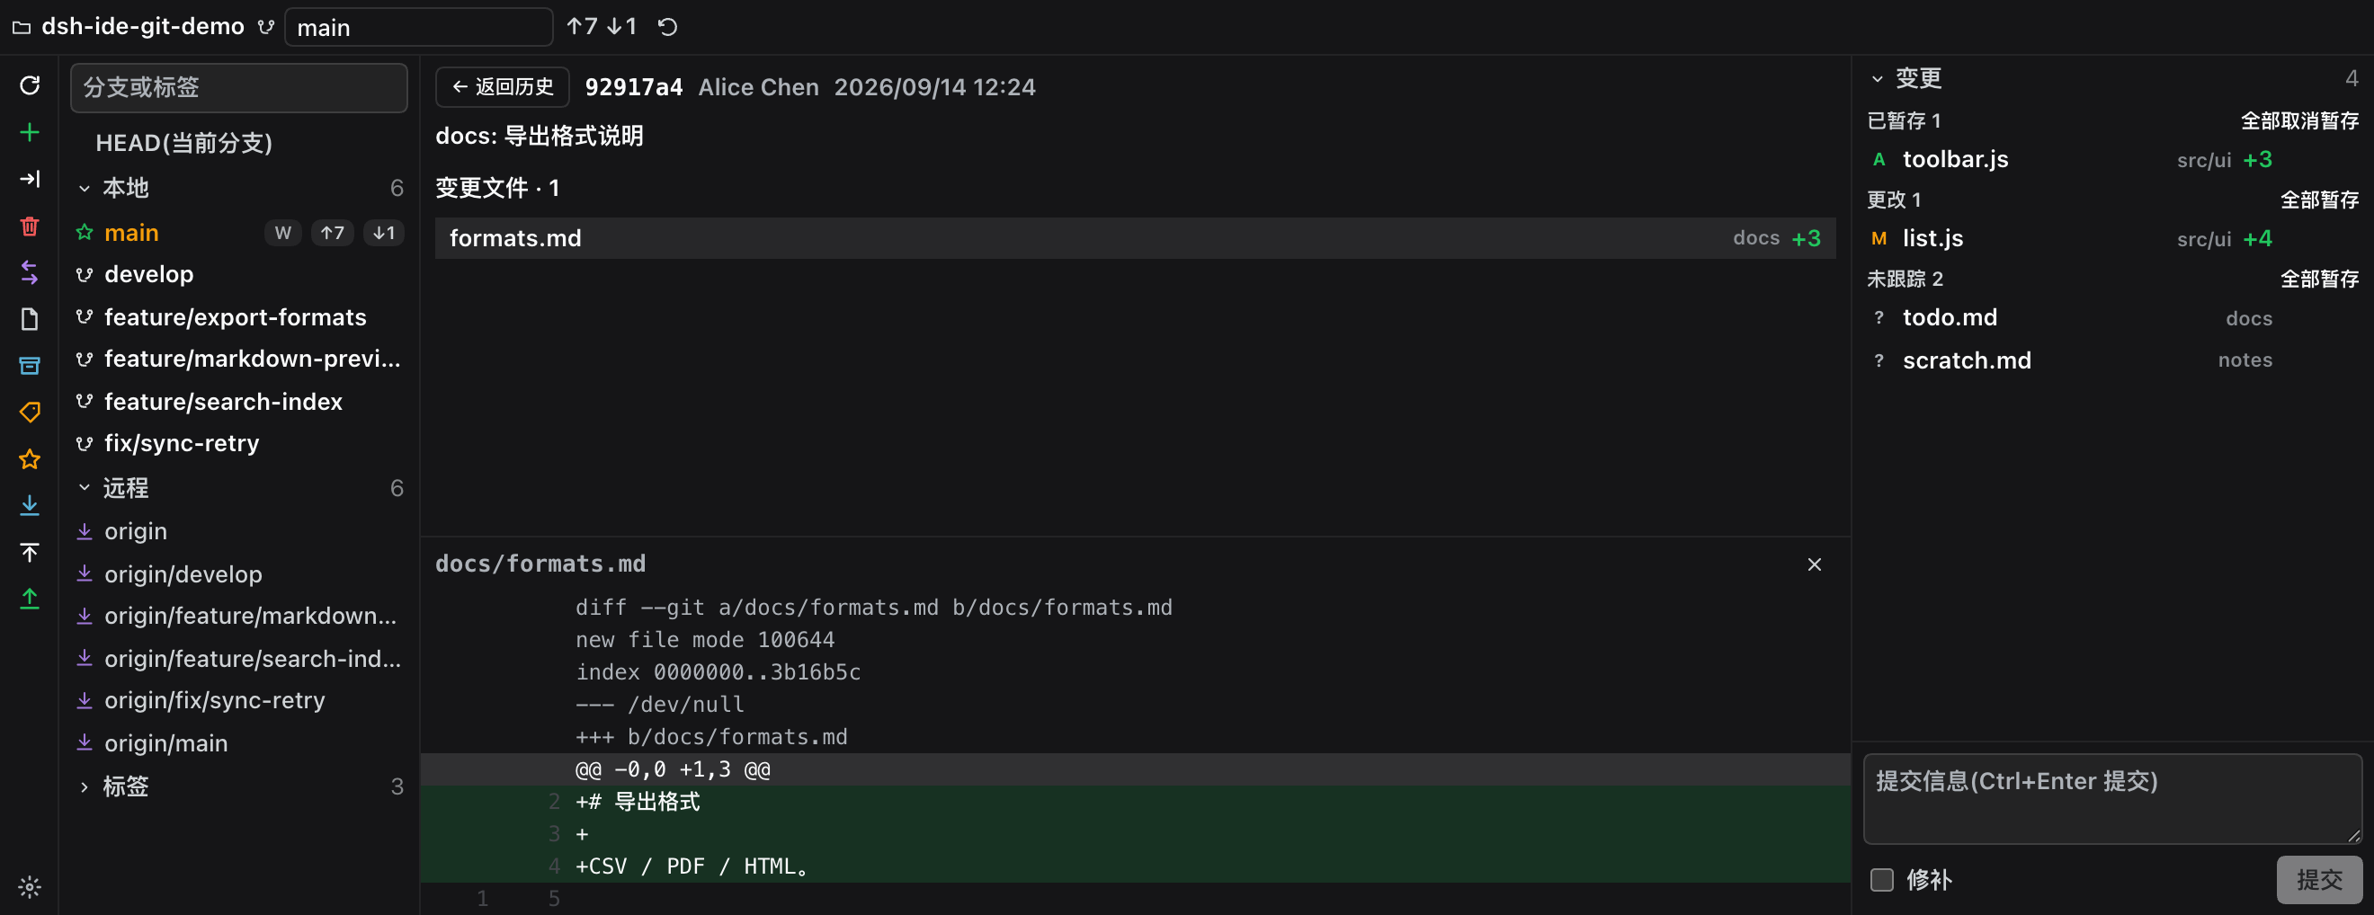2374x915 pixels.
Task: Click the blue fetch download icon
Action: (30, 505)
